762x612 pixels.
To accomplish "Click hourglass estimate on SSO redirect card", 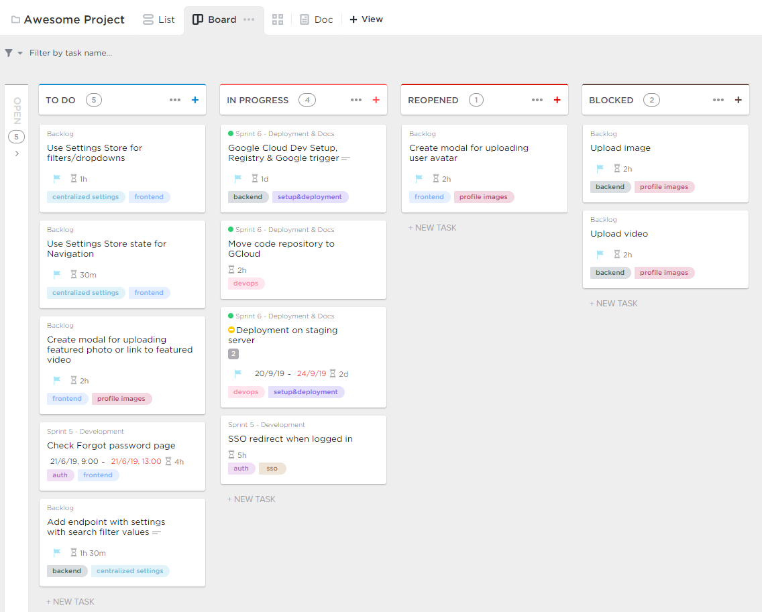I will (x=232, y=455).
